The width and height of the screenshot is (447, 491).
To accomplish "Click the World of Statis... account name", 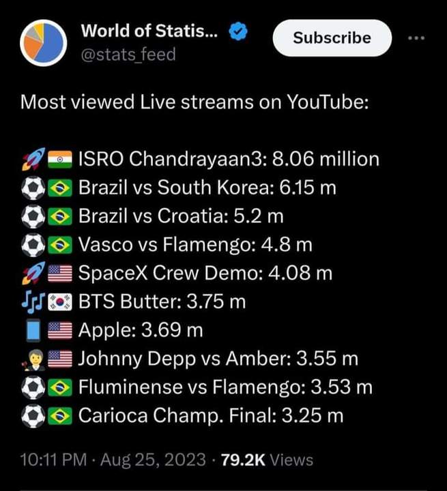I will tap(149, 31).
